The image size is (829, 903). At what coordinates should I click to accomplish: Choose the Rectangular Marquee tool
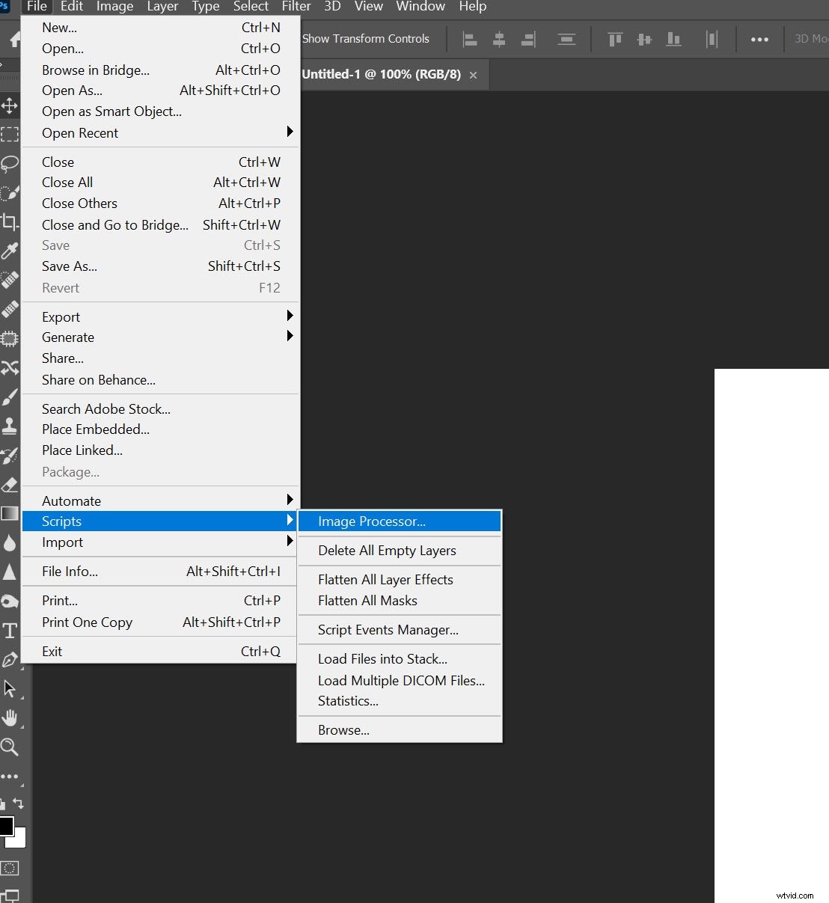[x=10, y=135]
